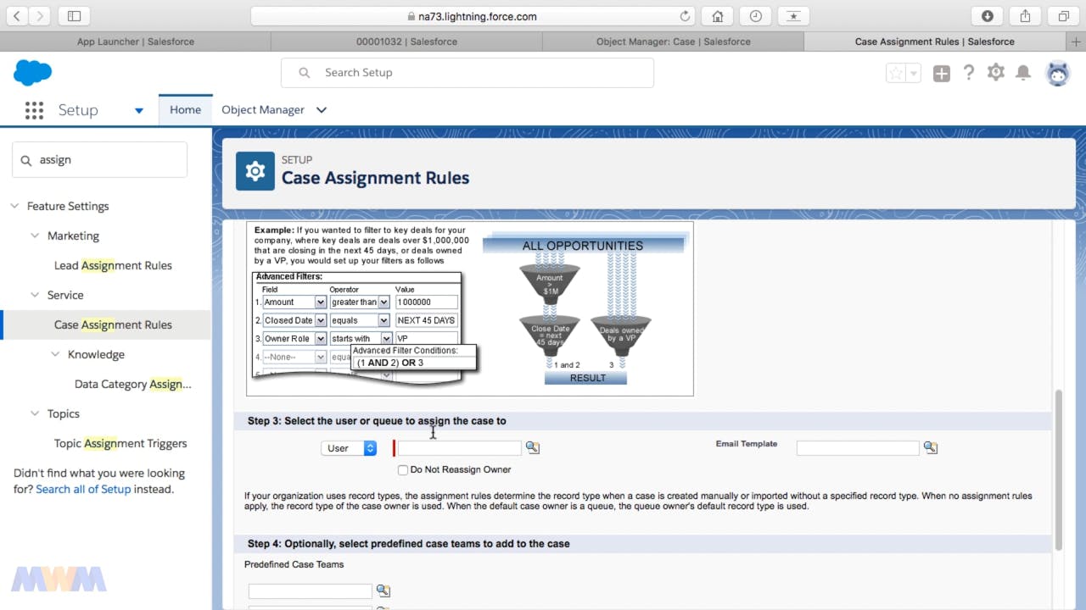This screenshot has height=610, width=1086.
Task: Click the Email Template input field
Action: pyautogui.click(x=858, y=447)
